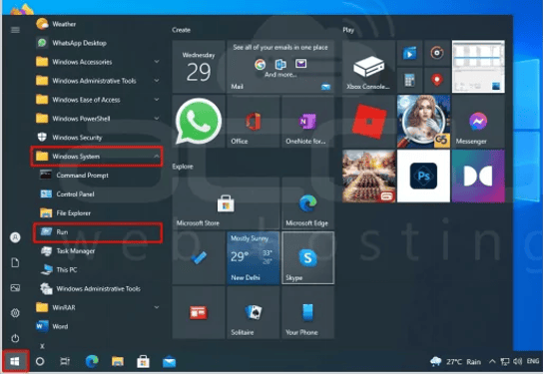The image size is (545, 375).
Task: Open This PC entry
Action: coord(96,270)
